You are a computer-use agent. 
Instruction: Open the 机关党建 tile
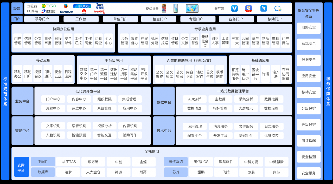pos(155,41)
